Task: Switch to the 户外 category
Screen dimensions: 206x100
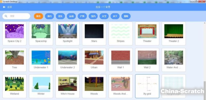Action: point(82,16)
